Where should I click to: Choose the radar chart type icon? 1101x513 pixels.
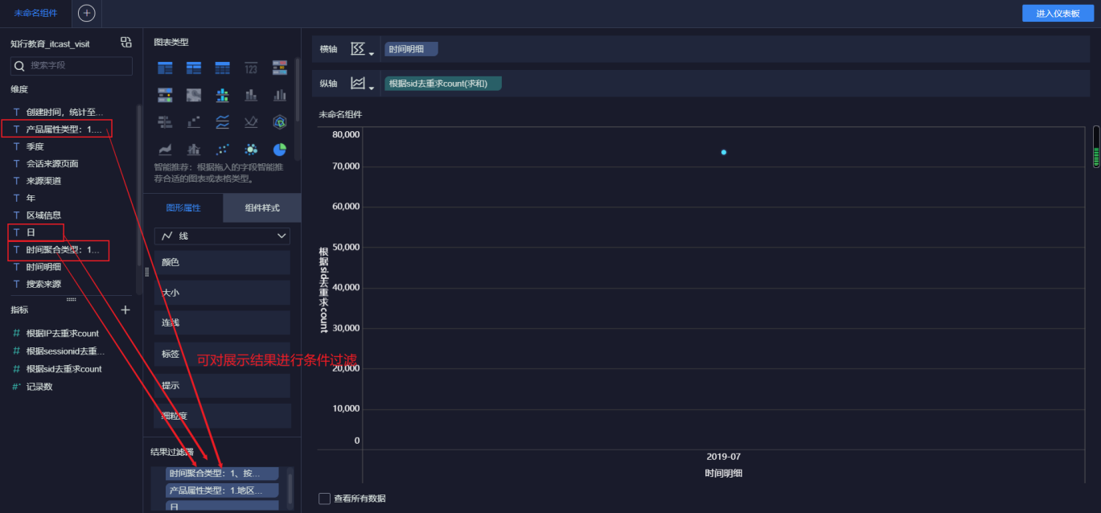tap(280, 122)
